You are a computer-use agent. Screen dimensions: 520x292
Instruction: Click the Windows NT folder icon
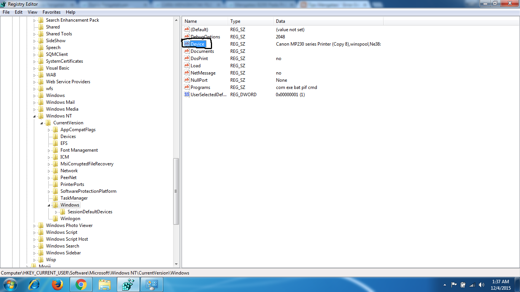click(x=41, y=116)
